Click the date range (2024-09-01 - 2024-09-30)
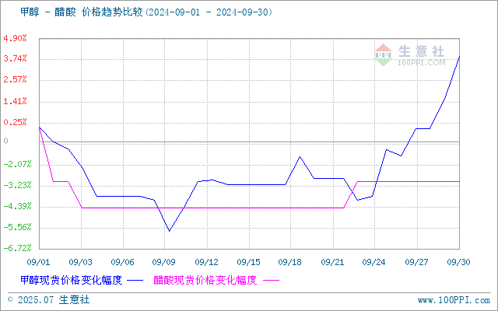This screenshot has width=498, height=311. [209, 12]
